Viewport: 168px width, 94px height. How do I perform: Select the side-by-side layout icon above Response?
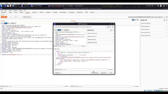tap(133, 20)
